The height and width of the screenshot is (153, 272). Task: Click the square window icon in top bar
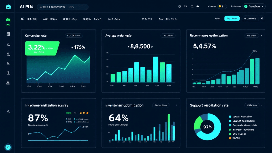(192, 6)
